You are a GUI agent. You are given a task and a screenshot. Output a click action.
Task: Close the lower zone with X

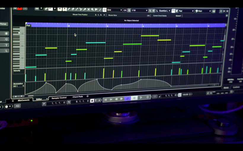[13, 101]
